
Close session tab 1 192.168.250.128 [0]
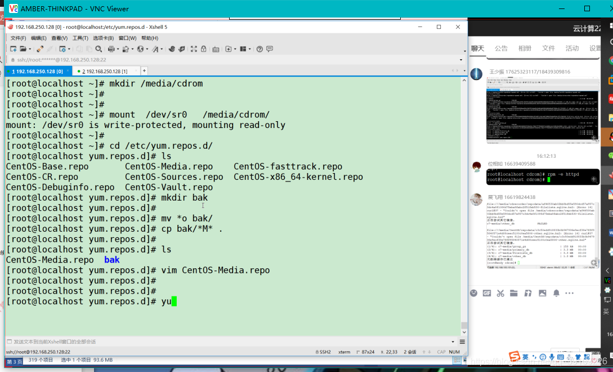click(x=68, y=71)
